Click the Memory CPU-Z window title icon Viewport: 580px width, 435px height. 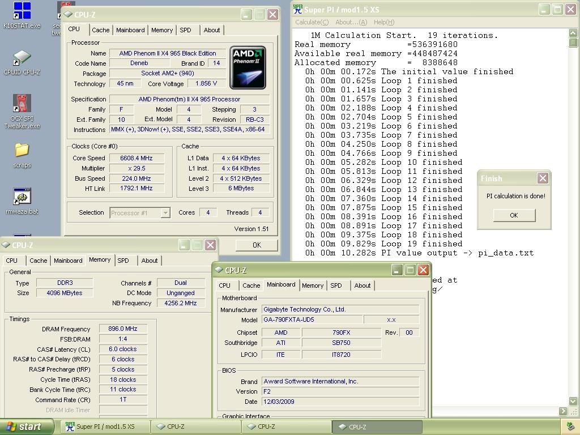click(x=6, y=245)
